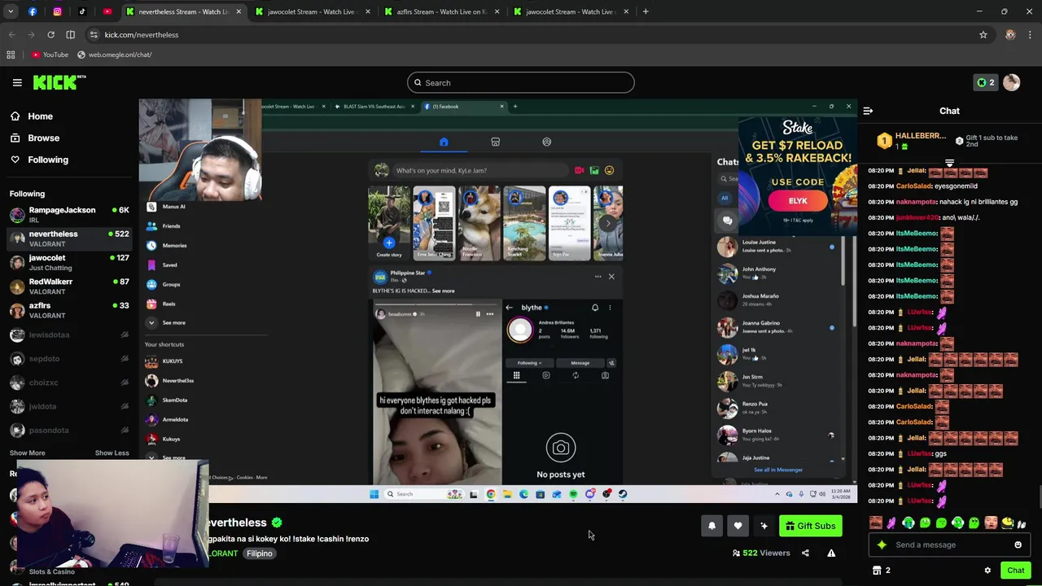Open the pinned YouTube tab
Image resolution: width=1042 pixels, height=586 pixels.
pyautogui.click(x=107, y=11)
